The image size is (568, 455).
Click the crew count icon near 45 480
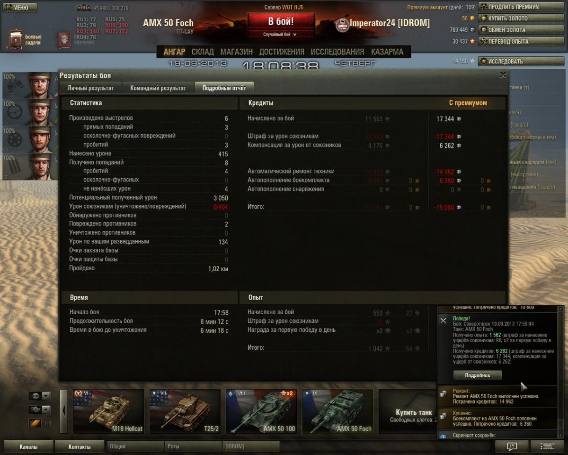tap(84, 8)
